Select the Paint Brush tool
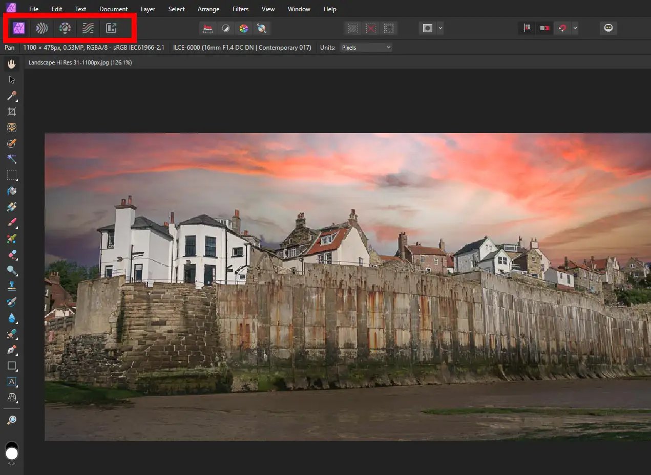Image resolution: width=651 pixels, height=475 pixels. coord(12,223)
